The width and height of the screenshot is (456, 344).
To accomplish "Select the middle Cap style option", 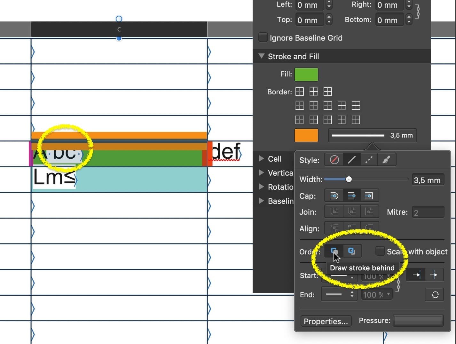I will pyautogui.click(x=351, y=196).
